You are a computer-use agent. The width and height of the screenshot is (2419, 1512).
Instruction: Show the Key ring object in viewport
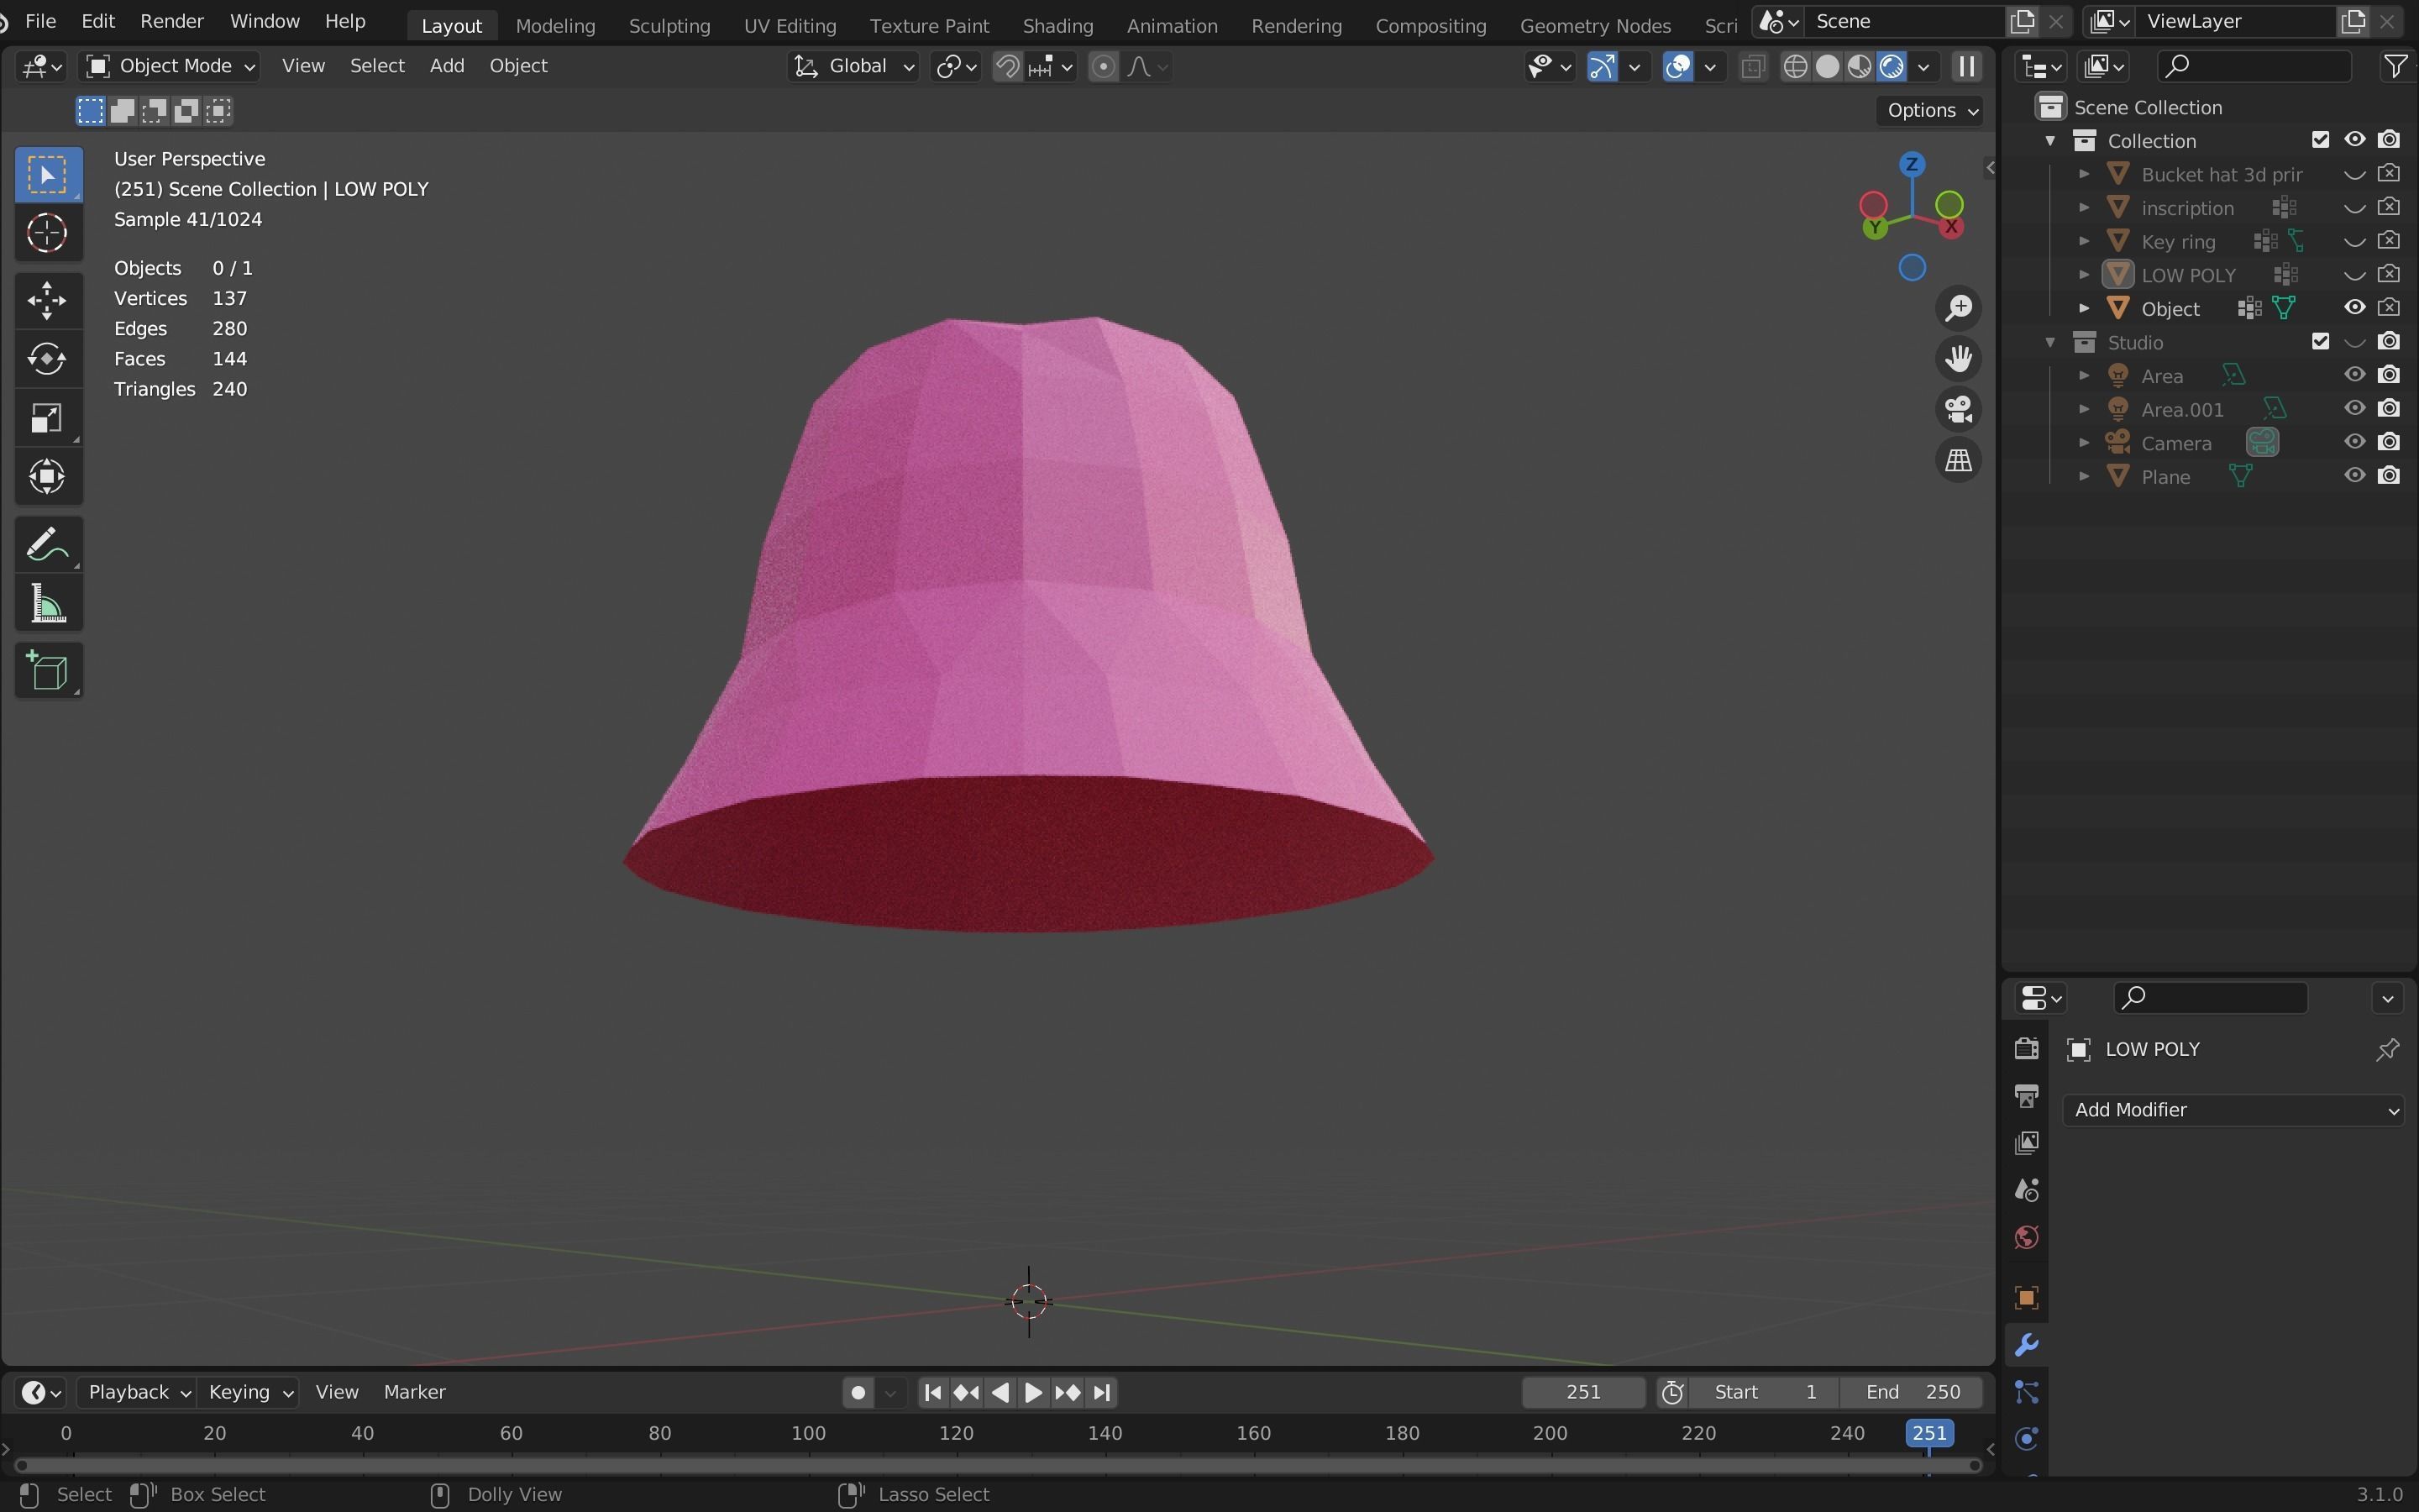pos(2354,241)
